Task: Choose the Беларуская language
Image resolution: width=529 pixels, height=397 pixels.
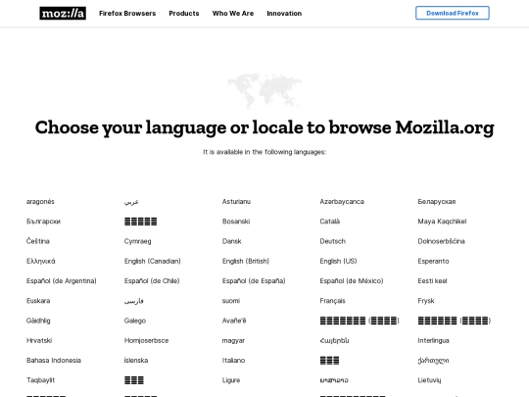Action: tap(437, 202)
